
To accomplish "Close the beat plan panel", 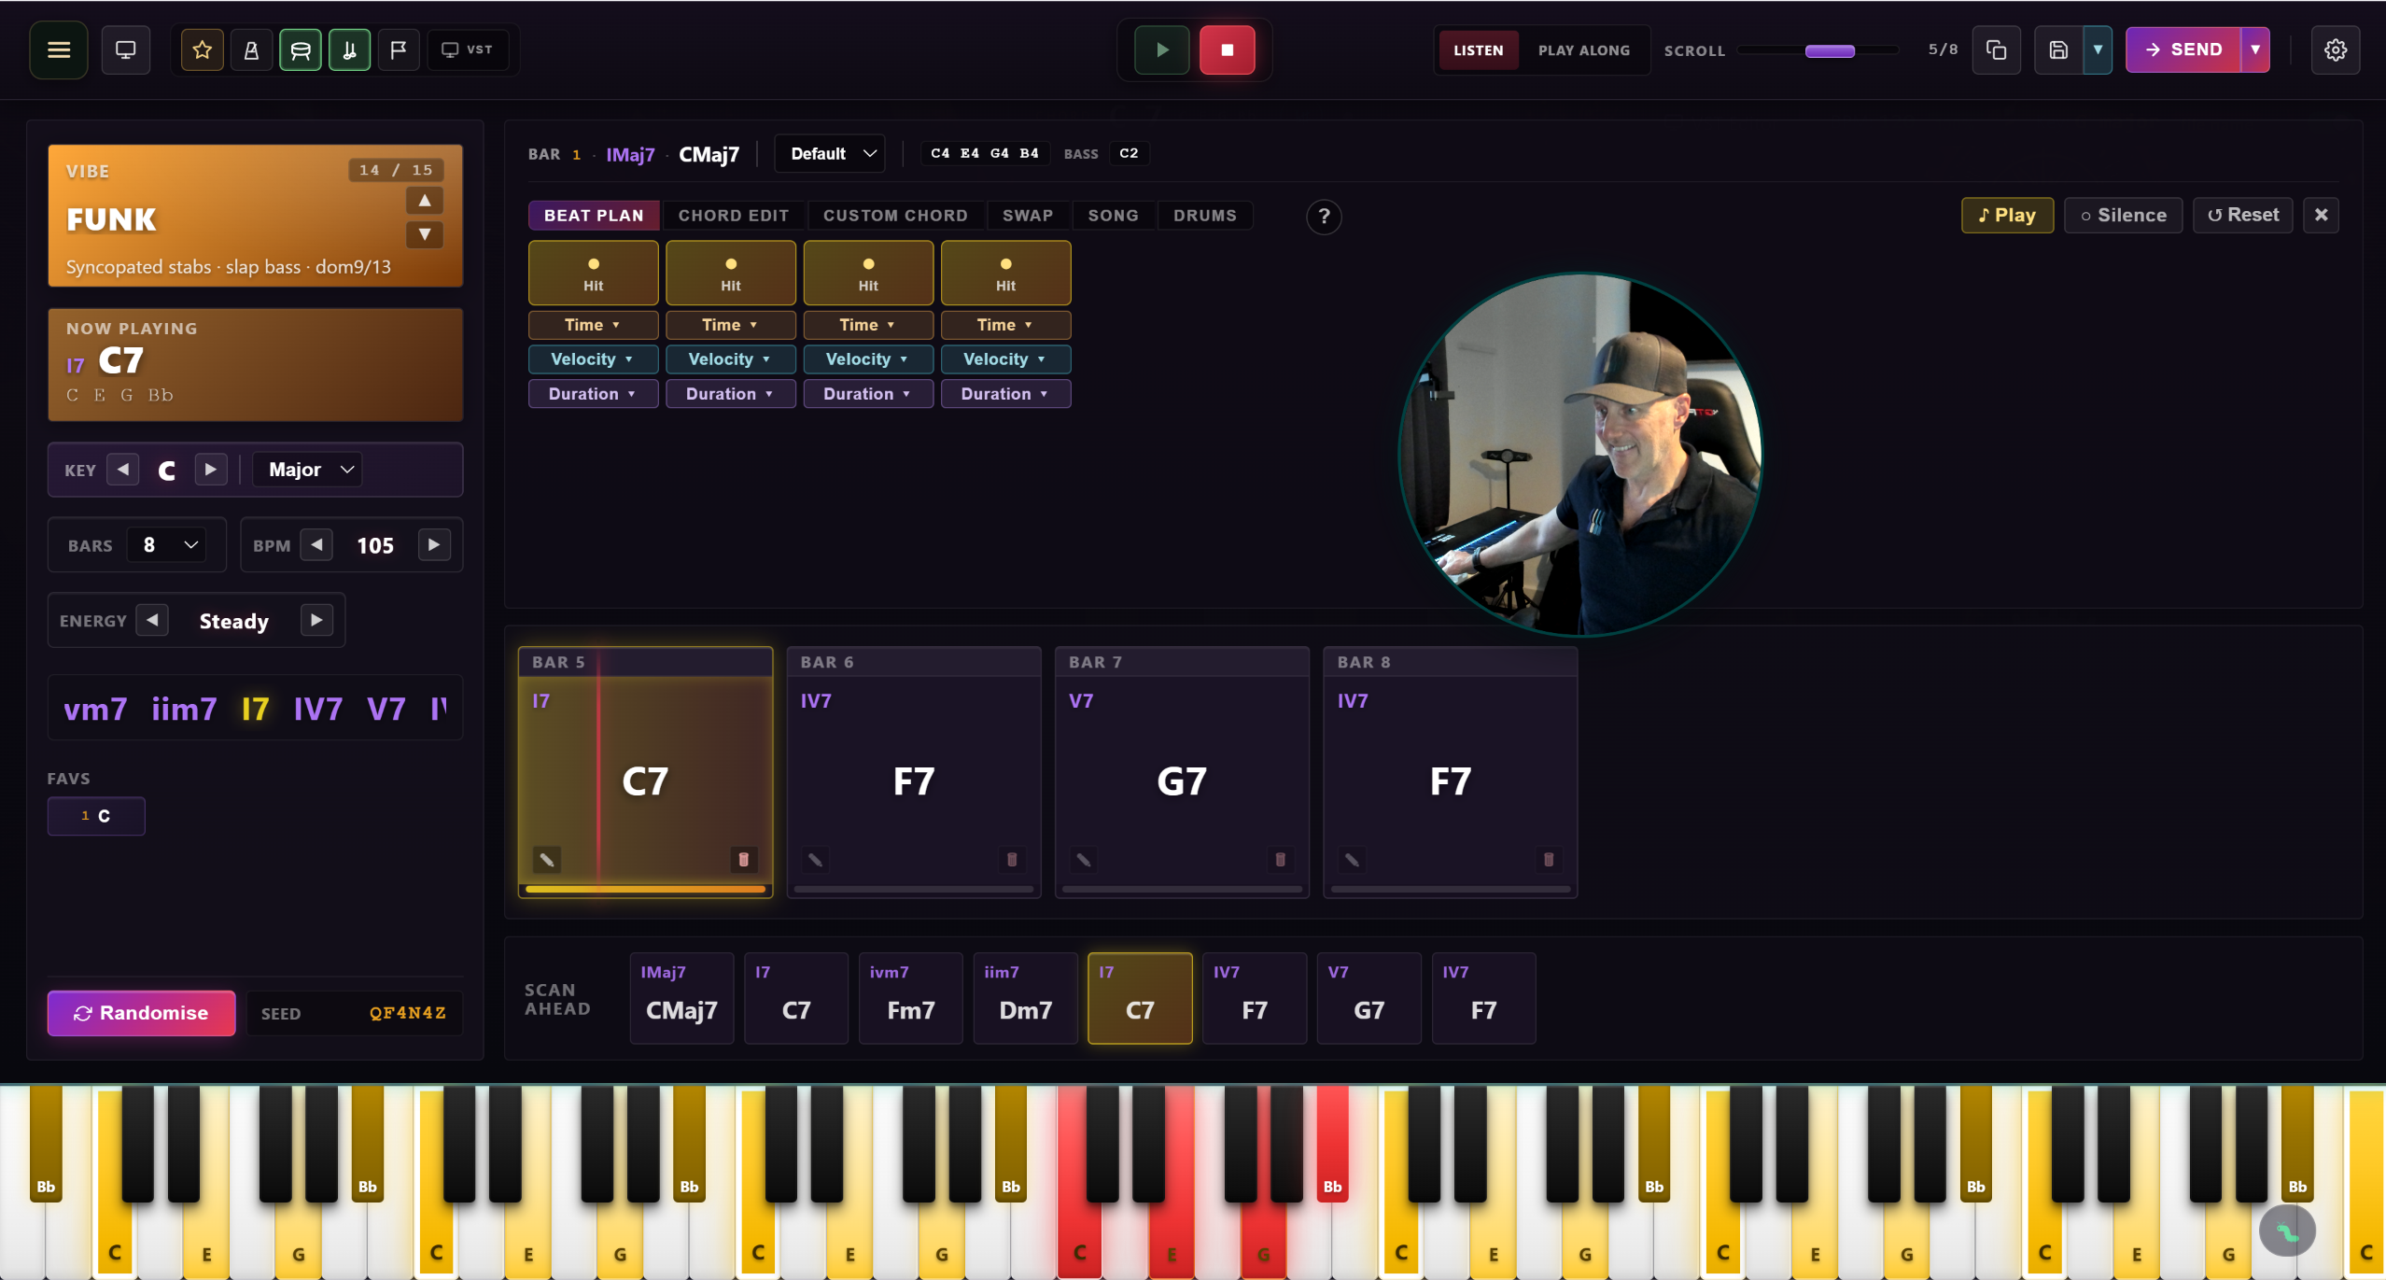I will pyautogui.click(x=2322, y=215).
